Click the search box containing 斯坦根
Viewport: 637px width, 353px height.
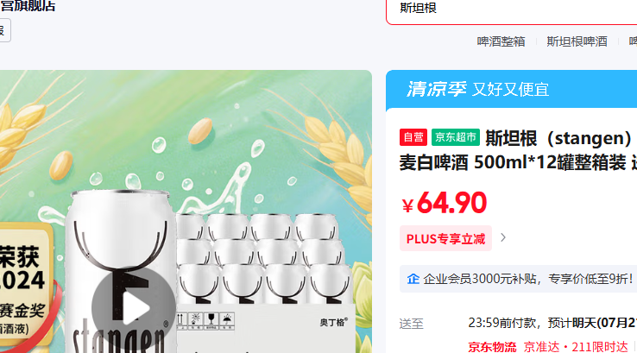512,10
